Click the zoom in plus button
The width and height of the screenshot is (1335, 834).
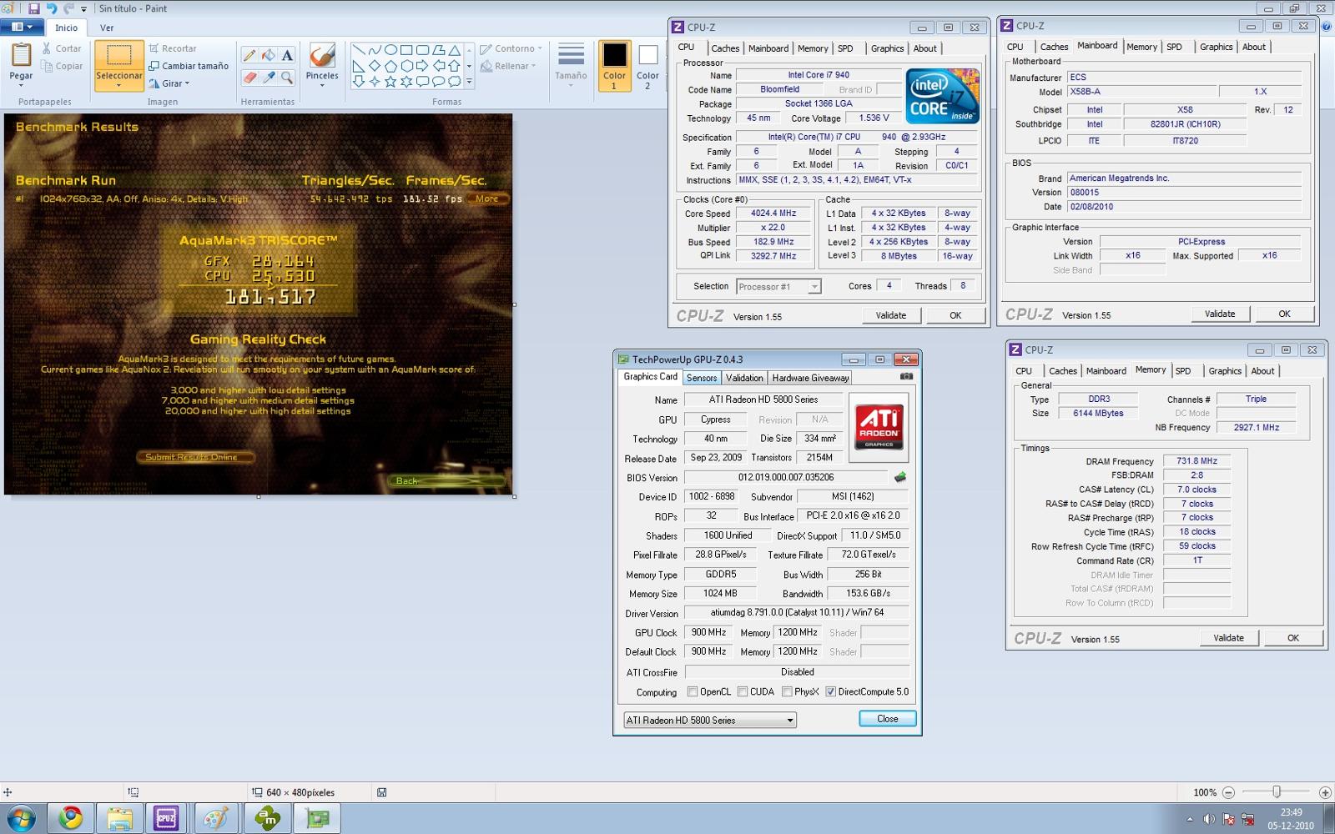click(1325, 792)
